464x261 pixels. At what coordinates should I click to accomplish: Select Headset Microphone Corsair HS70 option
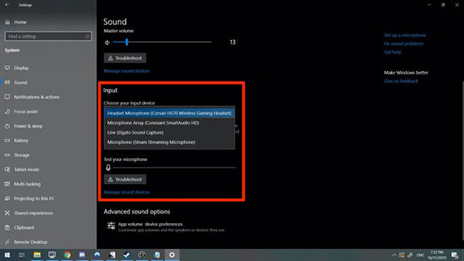point(169,113)
